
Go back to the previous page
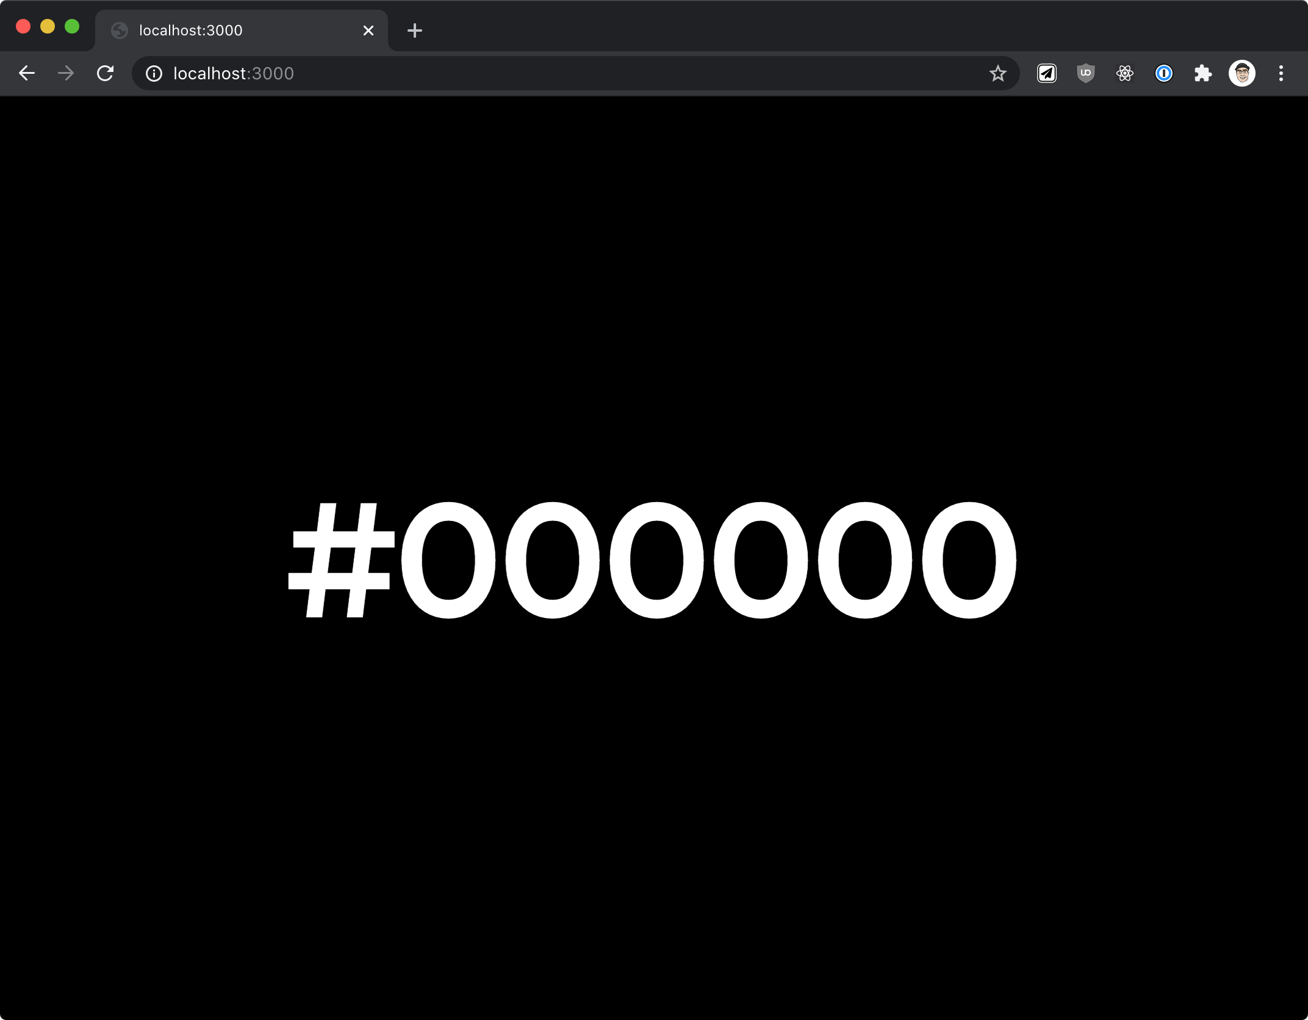(x=27, y=73)
